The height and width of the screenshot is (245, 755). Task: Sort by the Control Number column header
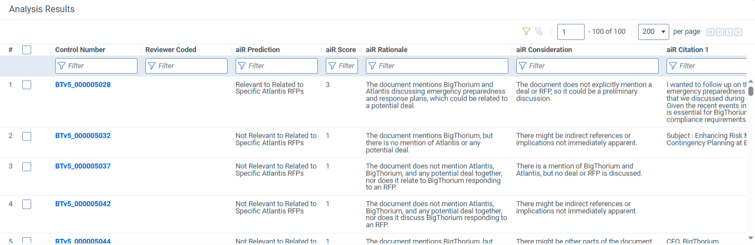coord(80,50)
